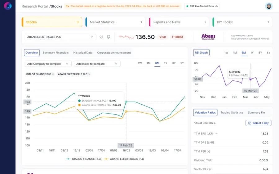The image size is (279, 174).
Task: Click the Abans Electricals company logo
Action: click(x=208, y=37)
